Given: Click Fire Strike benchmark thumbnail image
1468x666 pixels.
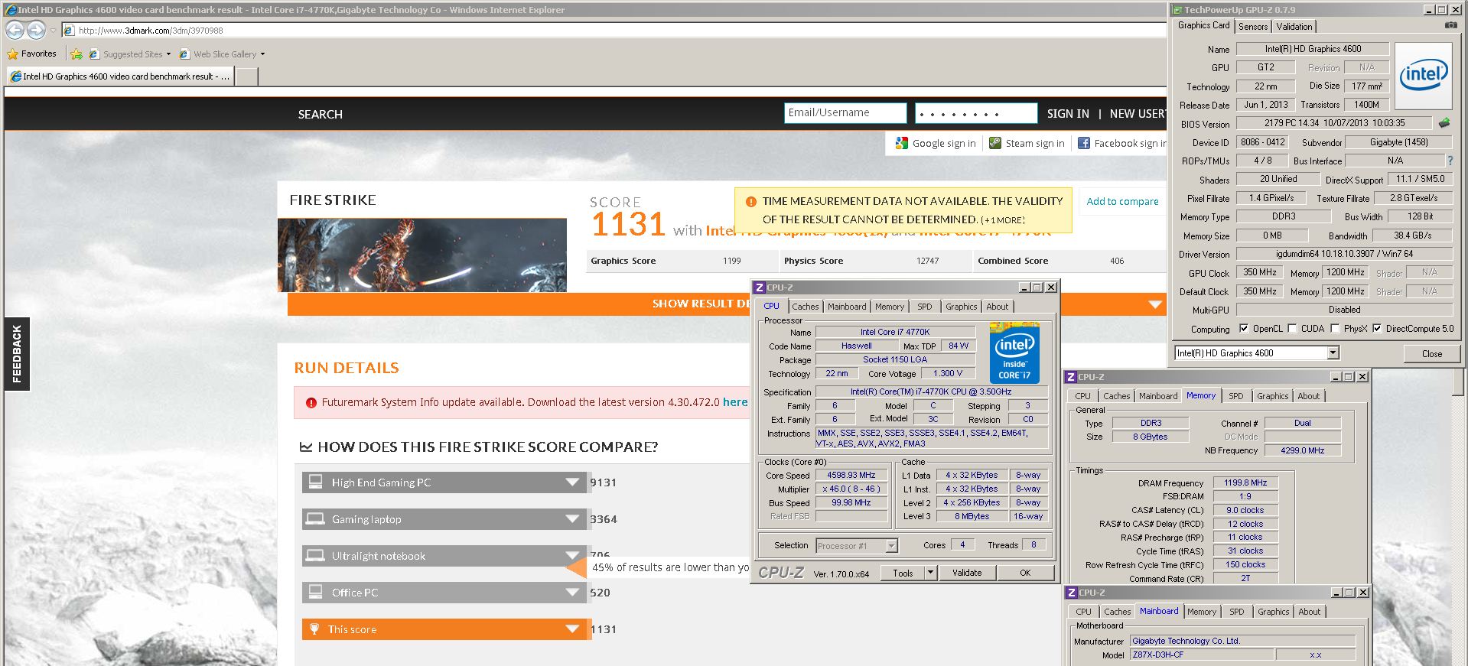Looking at the screenshot, I should 422,255.
